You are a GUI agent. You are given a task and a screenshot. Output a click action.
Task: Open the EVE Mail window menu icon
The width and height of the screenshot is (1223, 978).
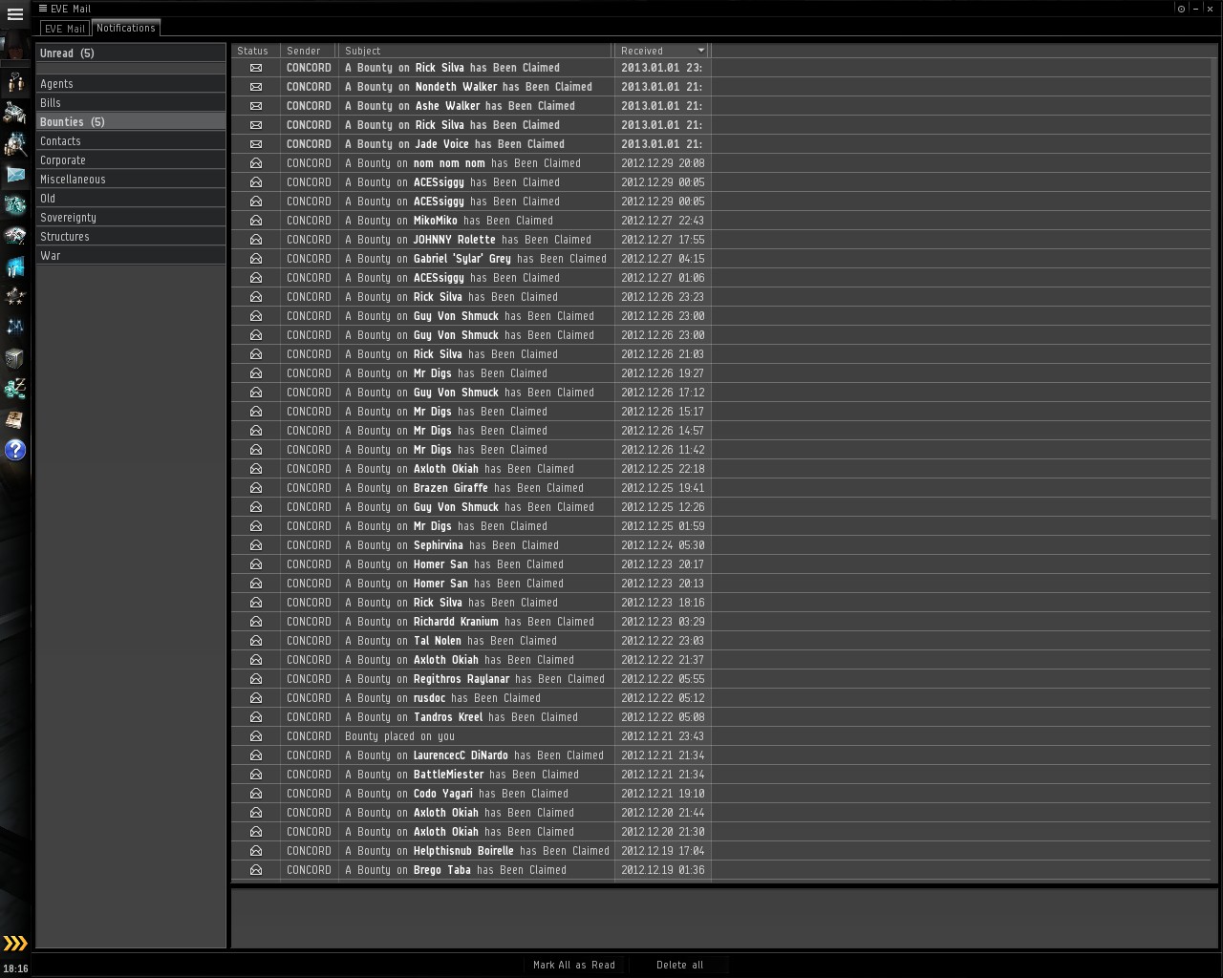tap(43, 9)
